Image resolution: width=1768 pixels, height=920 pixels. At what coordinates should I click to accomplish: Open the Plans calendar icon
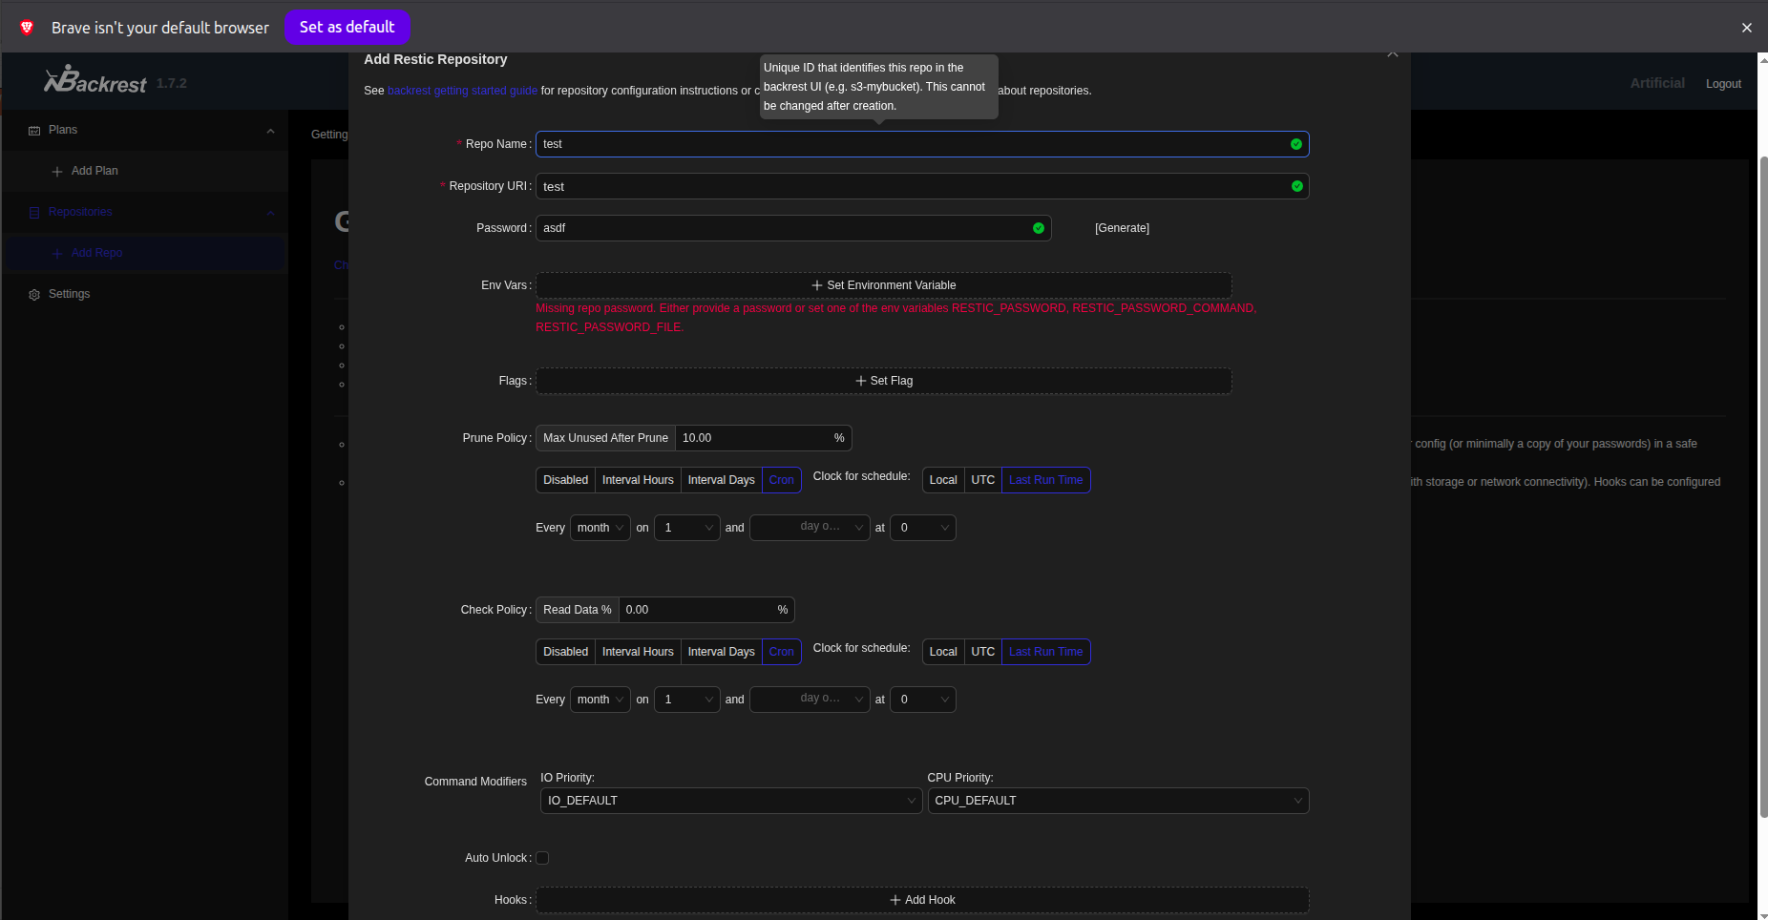(x=34, y=131)
